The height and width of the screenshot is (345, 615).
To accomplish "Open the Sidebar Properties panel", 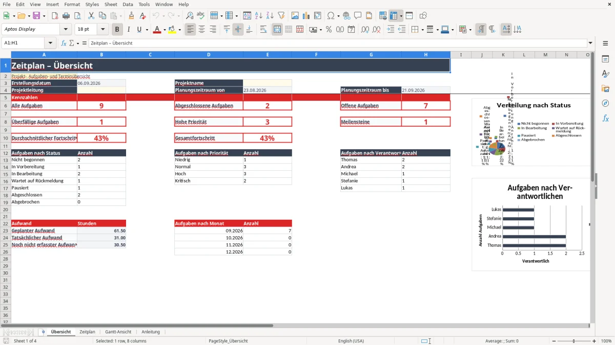I will click(x=605, y=59).
